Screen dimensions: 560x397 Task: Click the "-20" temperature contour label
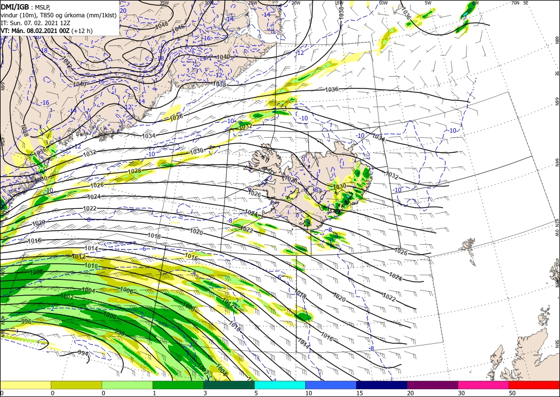[123, 11]
